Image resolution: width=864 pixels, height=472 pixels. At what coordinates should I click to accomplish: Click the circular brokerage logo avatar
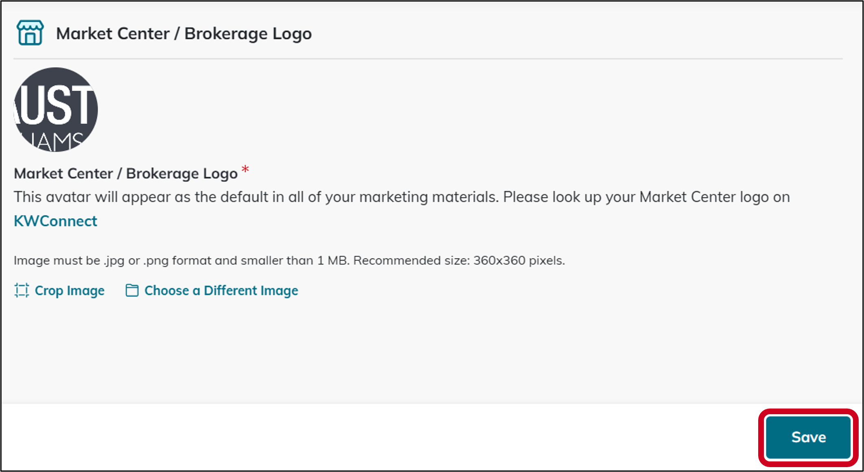click(x=56, y=110)
